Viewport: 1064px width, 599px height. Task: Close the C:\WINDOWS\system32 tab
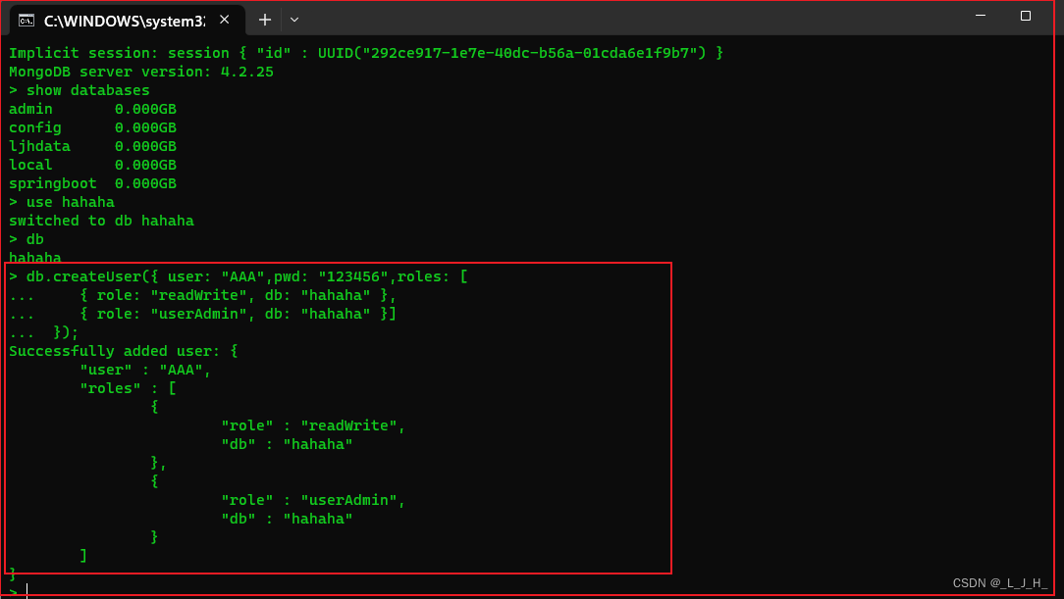225,21
